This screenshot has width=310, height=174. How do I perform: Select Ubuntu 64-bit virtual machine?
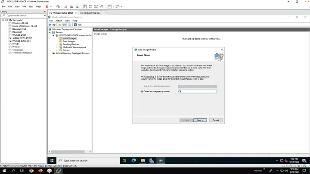[19, 29]
